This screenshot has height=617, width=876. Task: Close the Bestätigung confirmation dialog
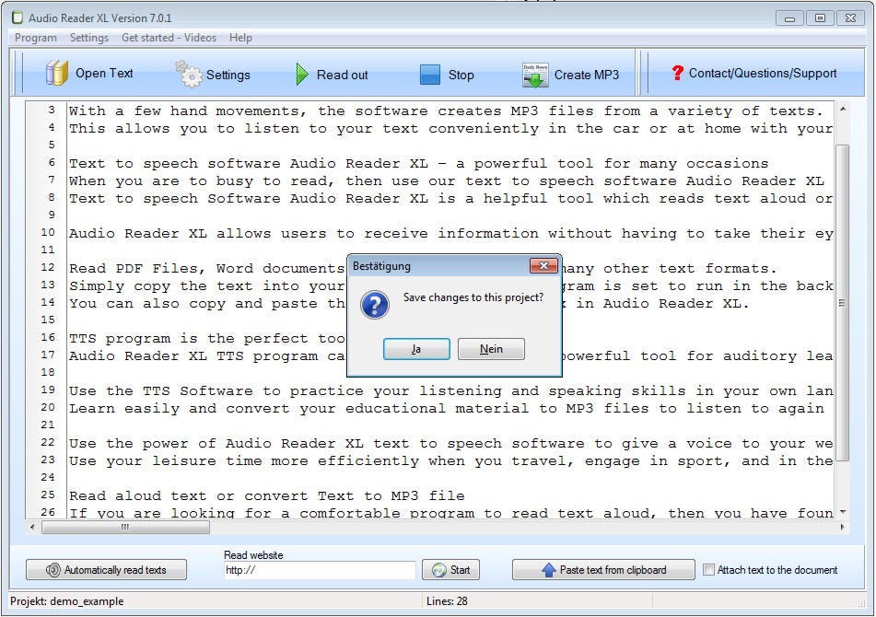544,266
